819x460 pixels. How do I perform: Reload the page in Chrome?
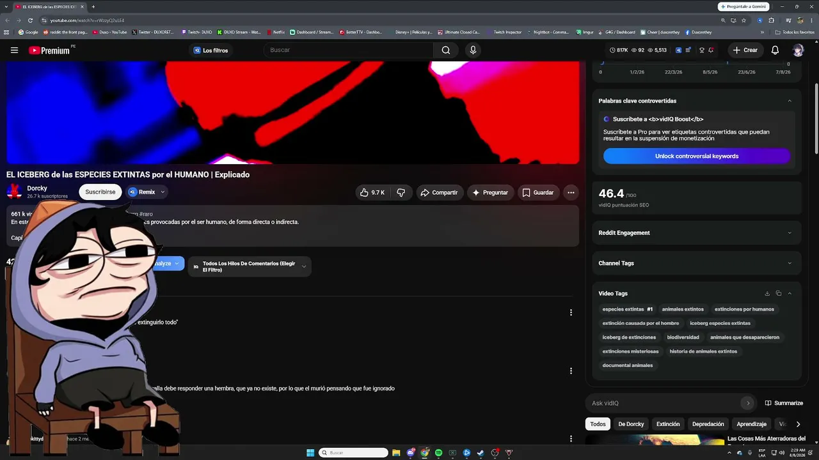tap(30, 20)
